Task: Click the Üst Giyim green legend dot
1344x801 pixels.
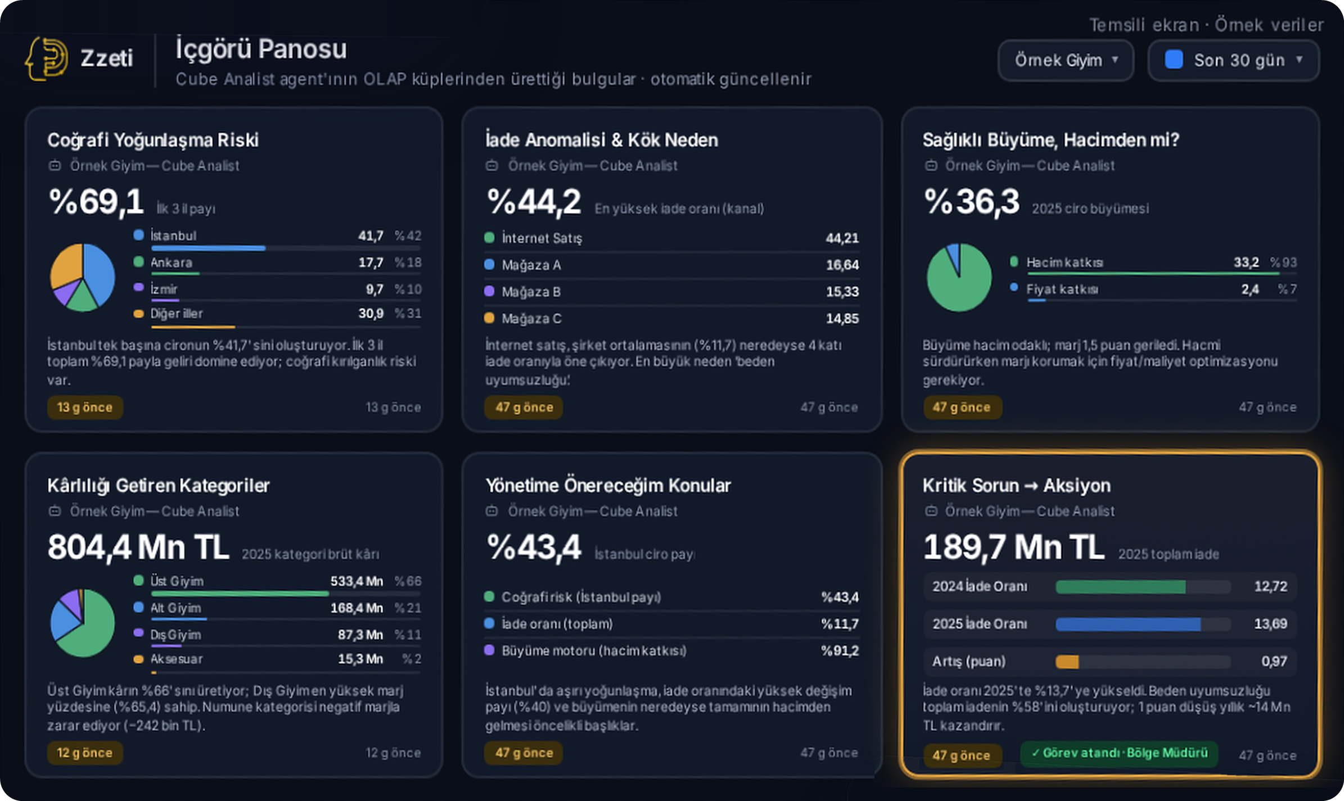Action: [x=138, y=580]
